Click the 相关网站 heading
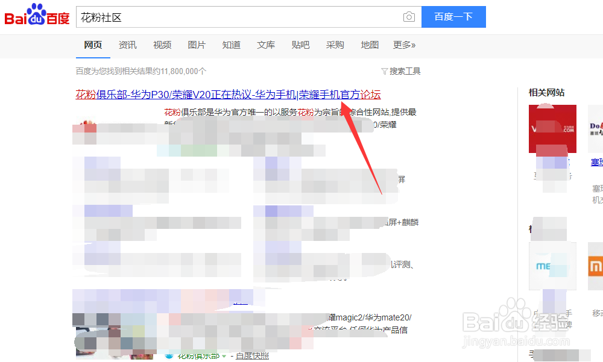Screen dimensions: 603x362 (x=546, y=93)
